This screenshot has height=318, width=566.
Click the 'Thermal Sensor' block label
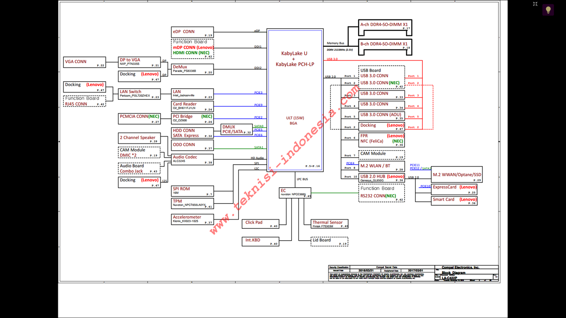328,222
